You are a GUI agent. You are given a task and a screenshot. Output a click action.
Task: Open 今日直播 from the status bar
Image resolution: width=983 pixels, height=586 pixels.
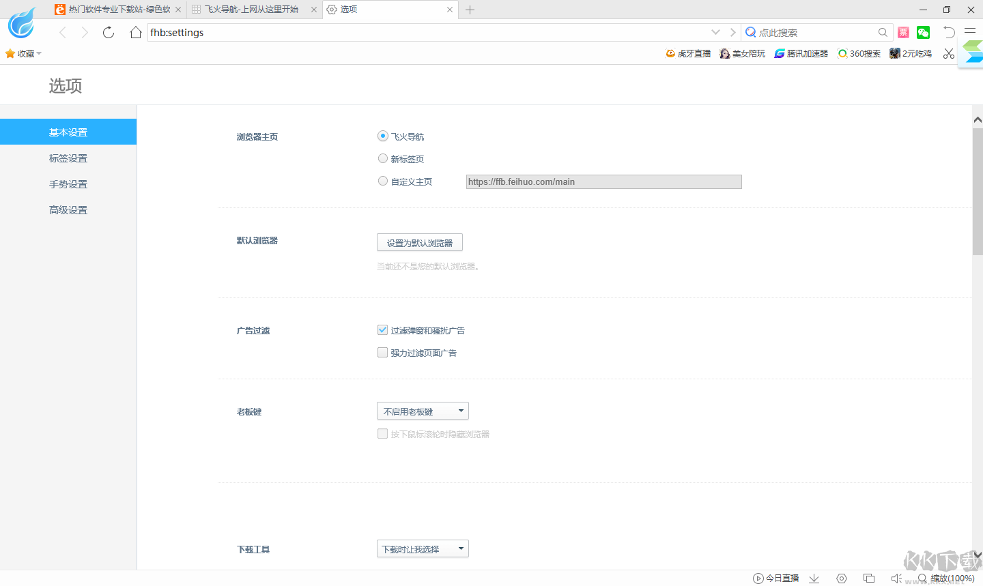(x=777, y=578)
